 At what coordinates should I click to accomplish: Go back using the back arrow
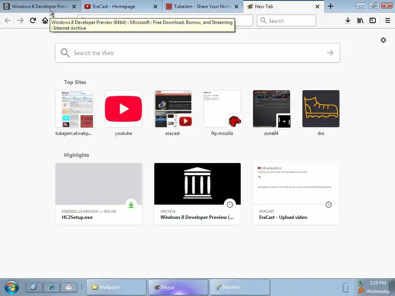tap(8, 20)
